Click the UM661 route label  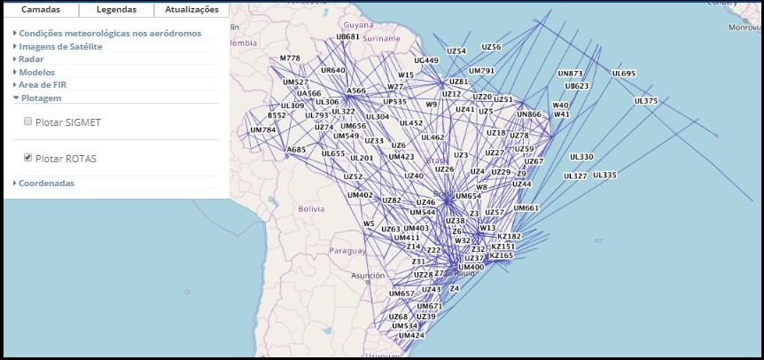(x=526, y=208)
